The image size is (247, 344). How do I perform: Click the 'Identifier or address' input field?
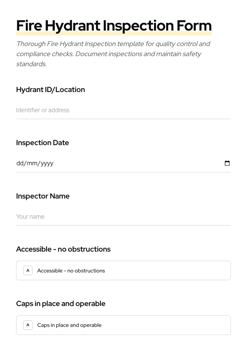pos(123,110)
